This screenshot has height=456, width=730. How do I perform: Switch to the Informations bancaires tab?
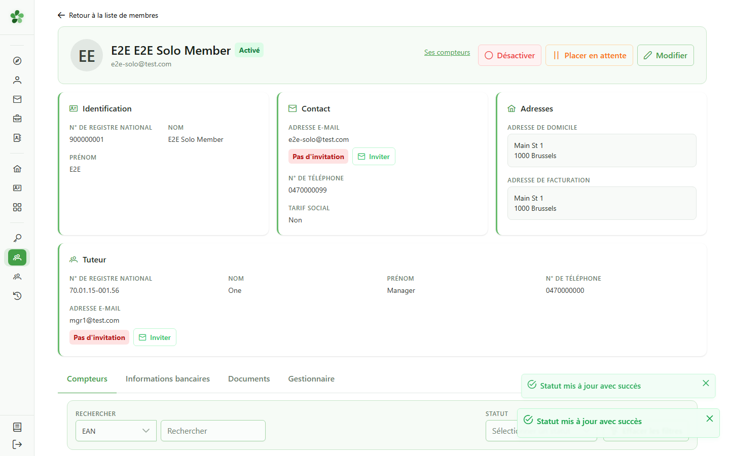[168, 379]
